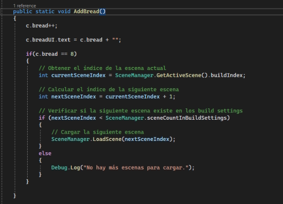
Task: Click the 'Cargar la siguiente escena' comment
Action: coord(98,132)
